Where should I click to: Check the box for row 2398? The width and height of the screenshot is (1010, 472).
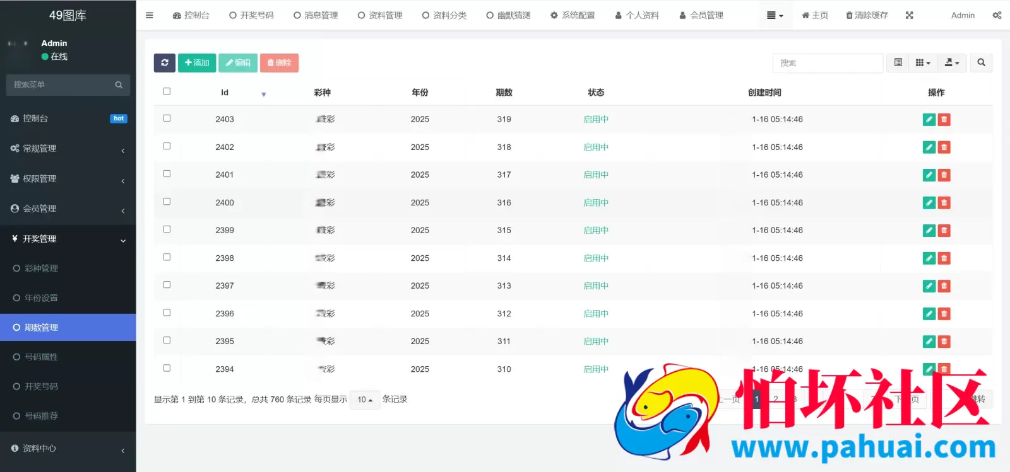(x=167, y=257)
